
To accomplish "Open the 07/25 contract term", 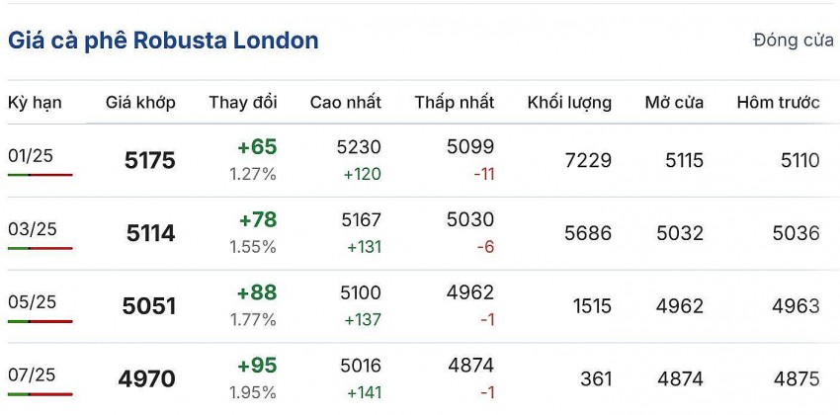I will point(32,374).
